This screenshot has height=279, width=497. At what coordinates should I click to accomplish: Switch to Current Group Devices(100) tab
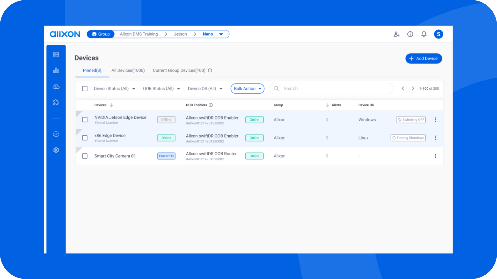click(179, 71)
